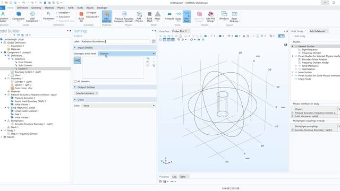340x191 pixels.
Task: Open the Windows layout button
Action: tap(224, 16)
